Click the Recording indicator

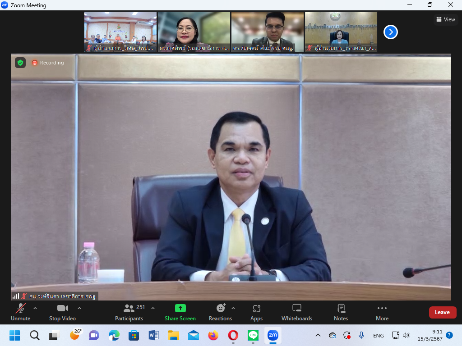(48, 63)
